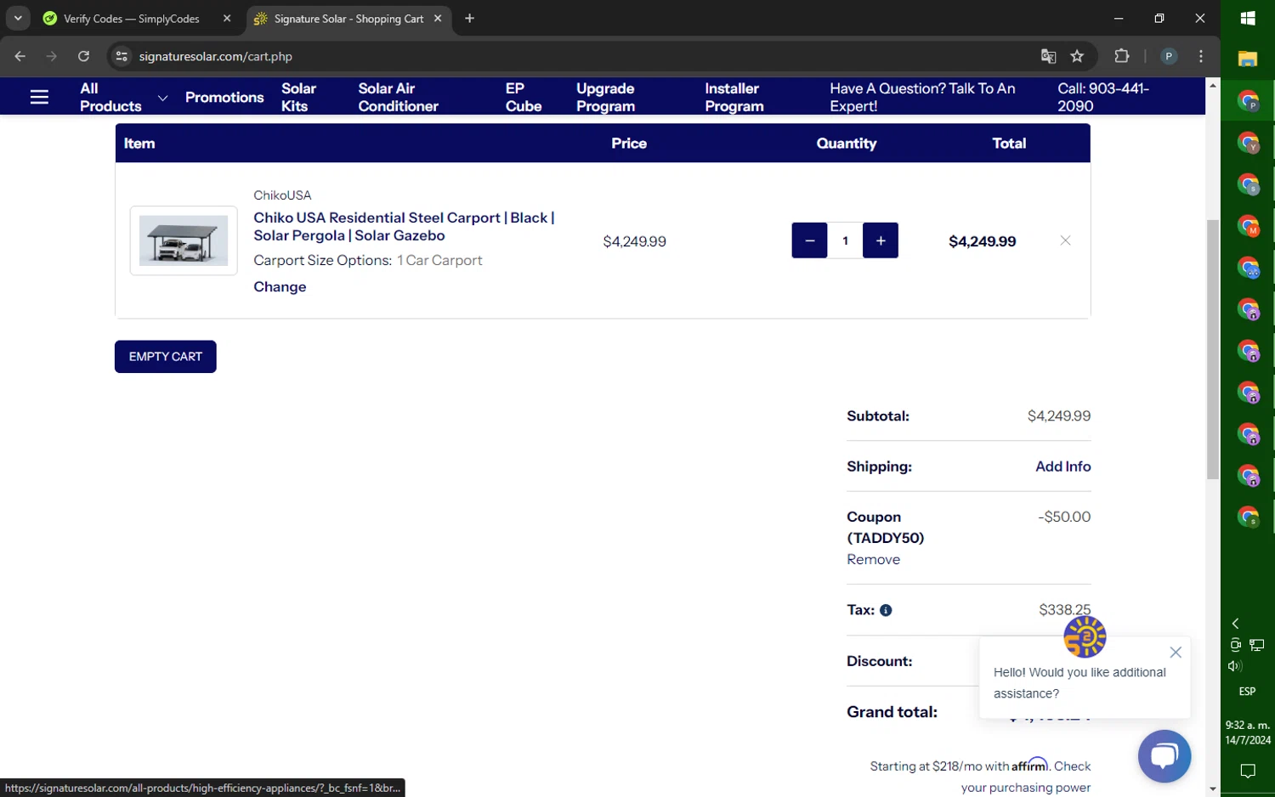
Task: Click the Affirm purchasing power link
Action: click(x=1026, y=777)
